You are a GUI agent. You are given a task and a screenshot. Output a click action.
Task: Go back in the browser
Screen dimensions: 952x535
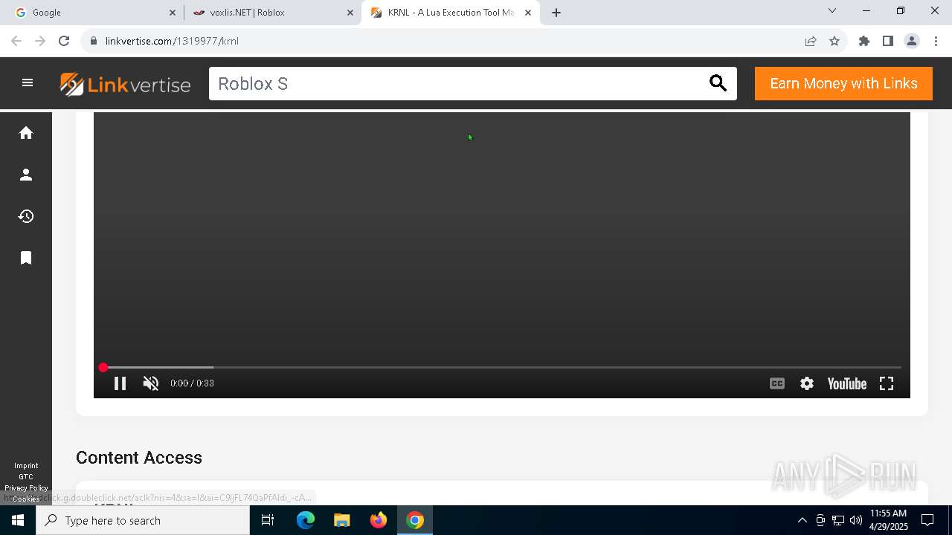(16, 41)
